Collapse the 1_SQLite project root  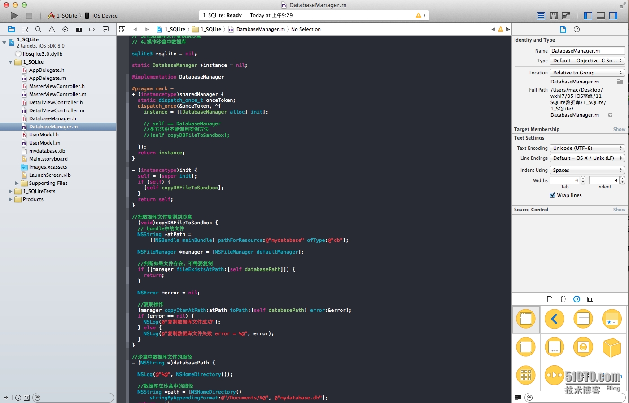pyautogui.click(x=4, y=43)
